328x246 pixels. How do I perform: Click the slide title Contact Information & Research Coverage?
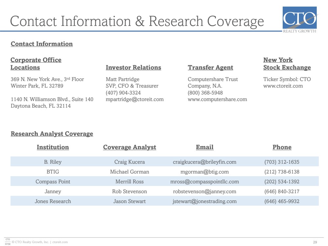(137, 22)
